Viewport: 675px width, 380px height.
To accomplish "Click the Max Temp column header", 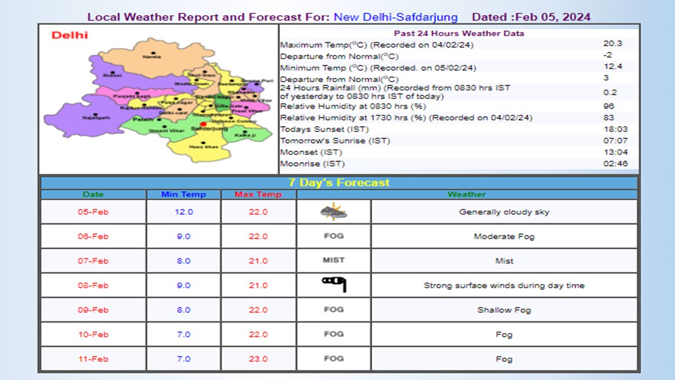I will pos(258,194).
